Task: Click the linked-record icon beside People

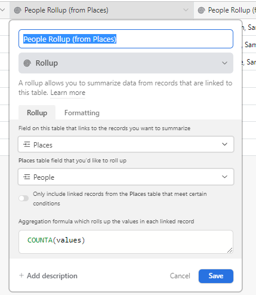Action: pos(27,177)
